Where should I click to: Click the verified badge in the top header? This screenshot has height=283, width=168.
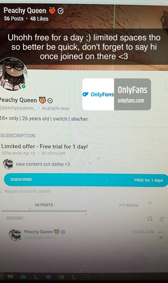click(x=61, y=11)
